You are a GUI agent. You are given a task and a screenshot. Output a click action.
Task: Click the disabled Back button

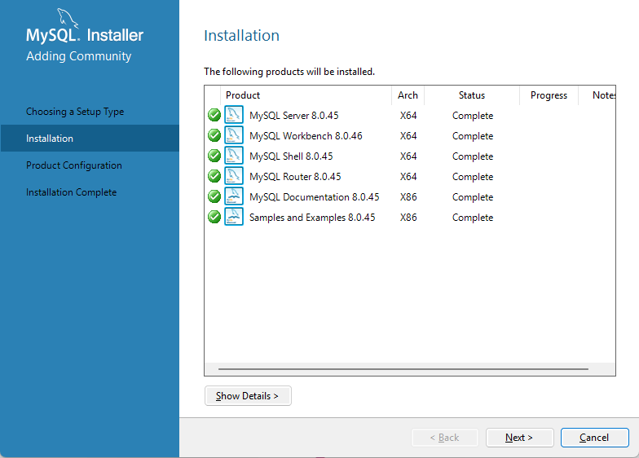pyautogui.click(x=445, y=438)
